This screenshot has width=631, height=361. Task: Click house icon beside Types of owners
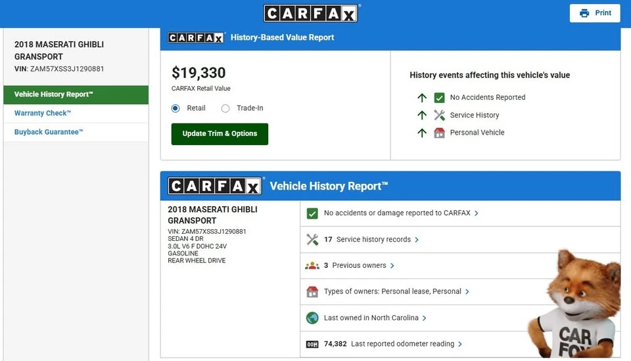[312, 292]
